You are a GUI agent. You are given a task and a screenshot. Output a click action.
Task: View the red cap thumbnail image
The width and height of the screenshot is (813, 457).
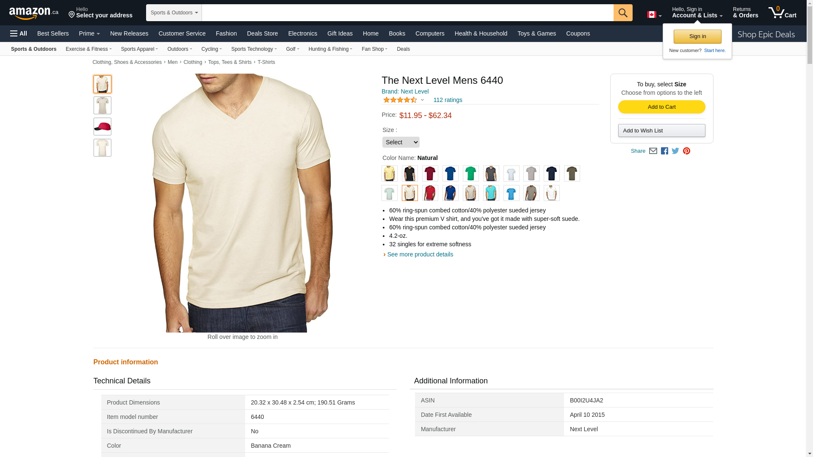pos(102,127)
